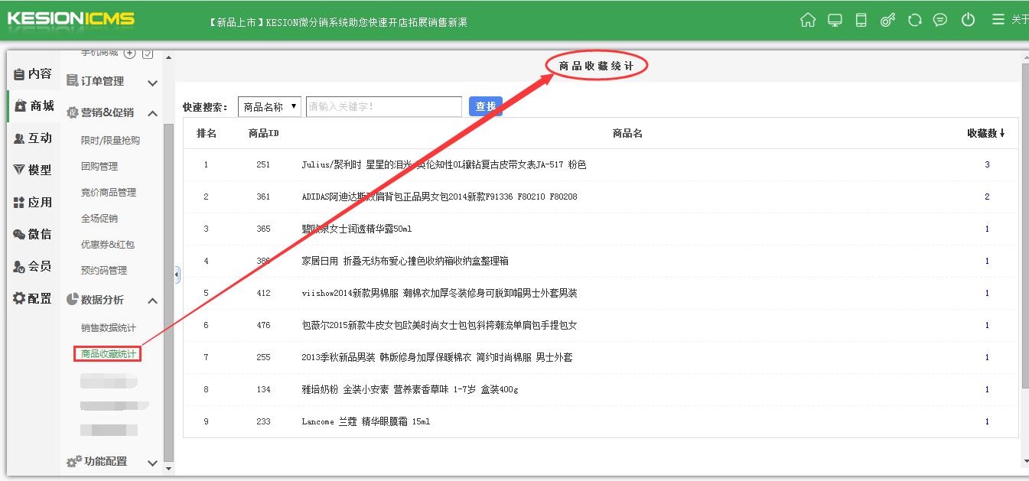Image resolution: width=1029 pixels, height=481 pixels.
Task: Expand the 功能配置 section chevron
Action: coord(152,463)
